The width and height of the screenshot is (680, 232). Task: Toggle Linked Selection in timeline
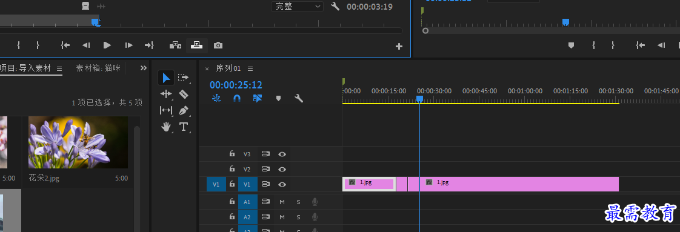pos(258,99)
